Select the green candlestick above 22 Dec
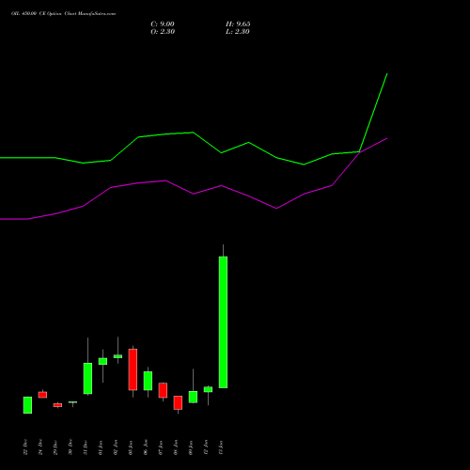The height and width of the screenshot is (470, 470). (27, 405)
